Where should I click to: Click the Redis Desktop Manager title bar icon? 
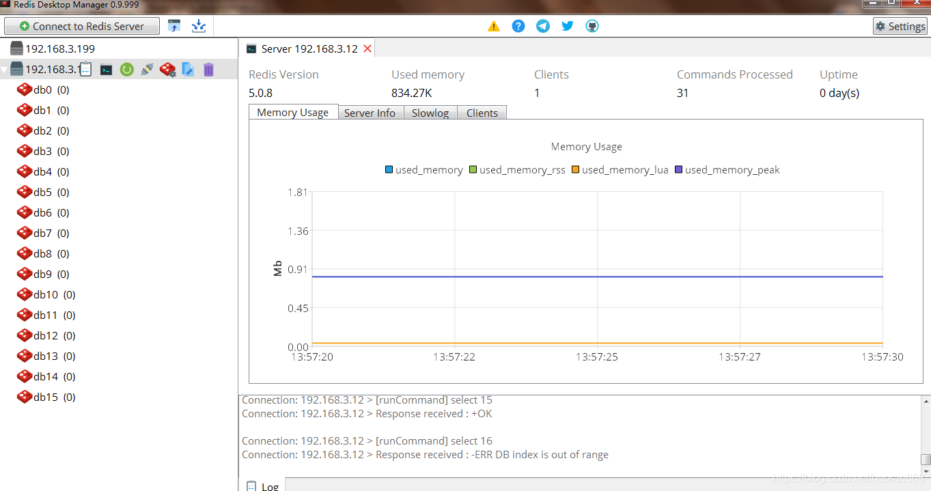[x=5, y=4]
